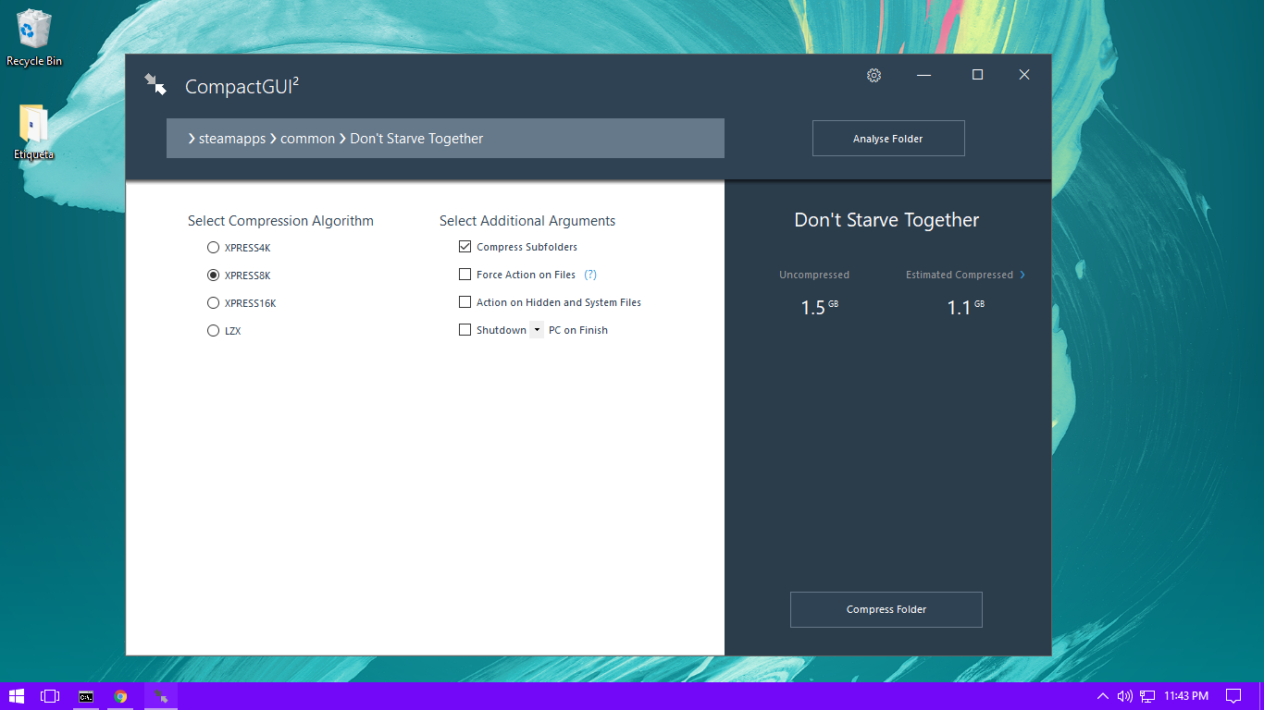Open the Windows Start menu
Viewport: 1264px width, 710px height.
coord(17,696)
